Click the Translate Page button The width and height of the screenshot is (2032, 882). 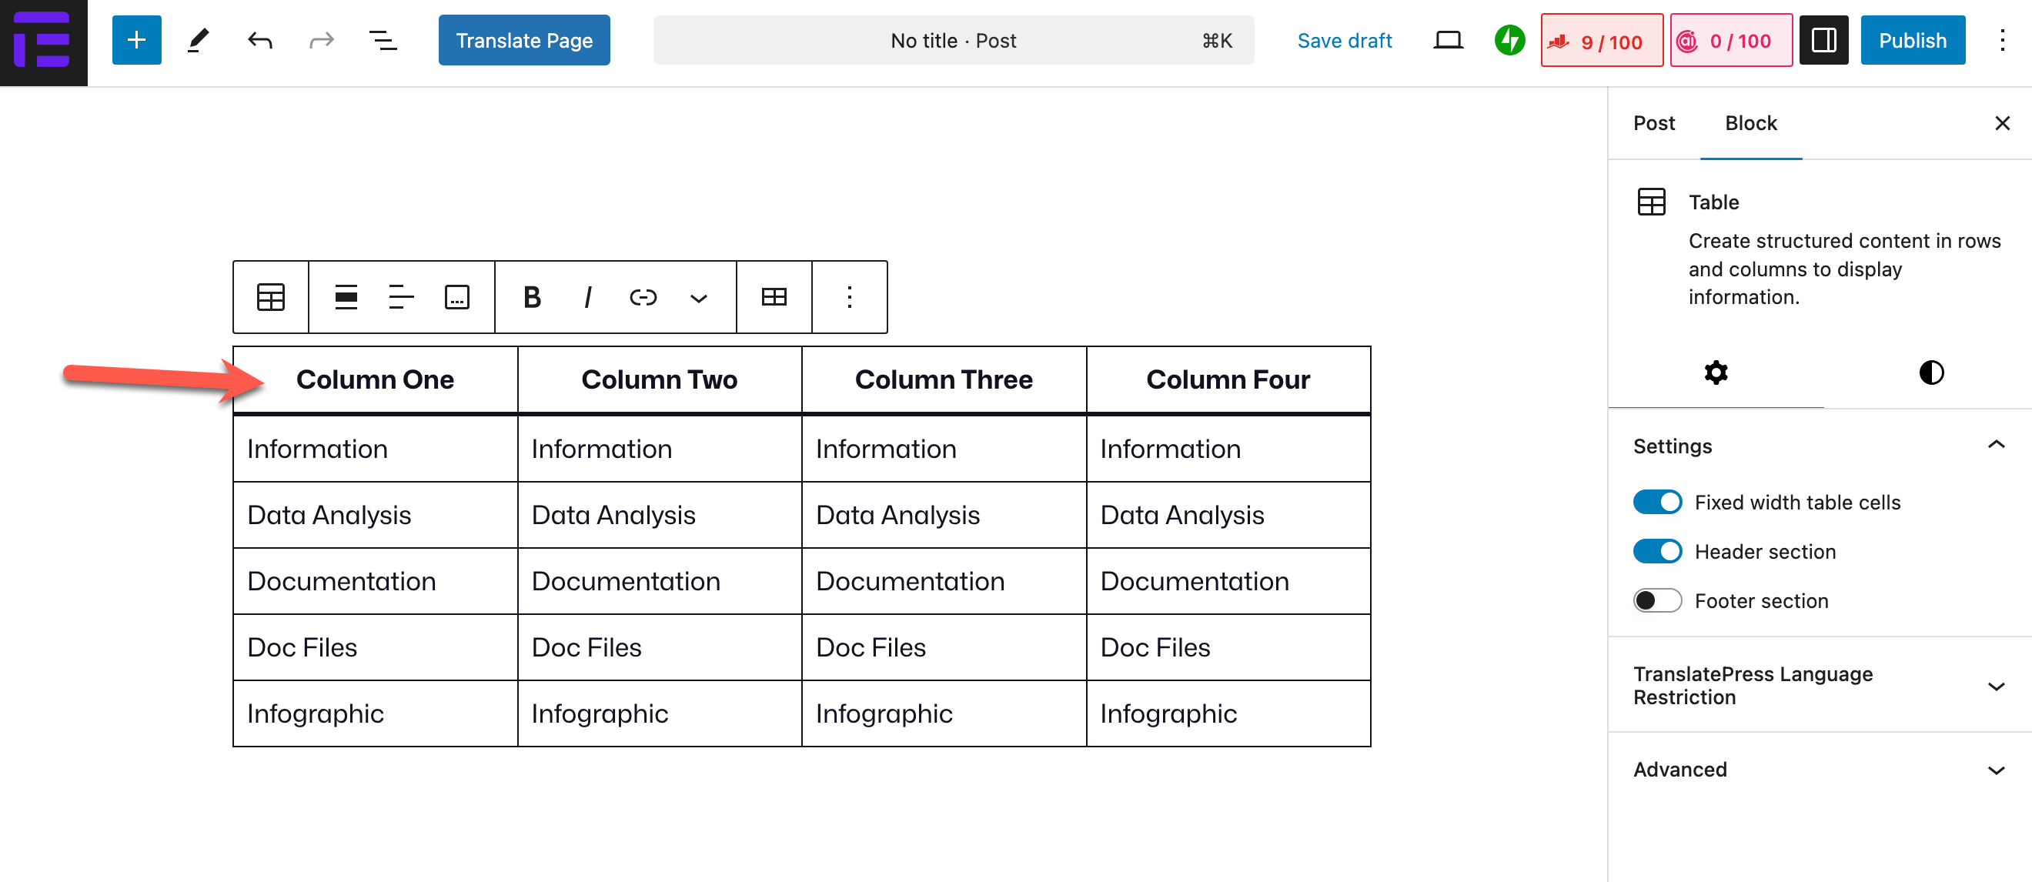[x=523, y=40]
